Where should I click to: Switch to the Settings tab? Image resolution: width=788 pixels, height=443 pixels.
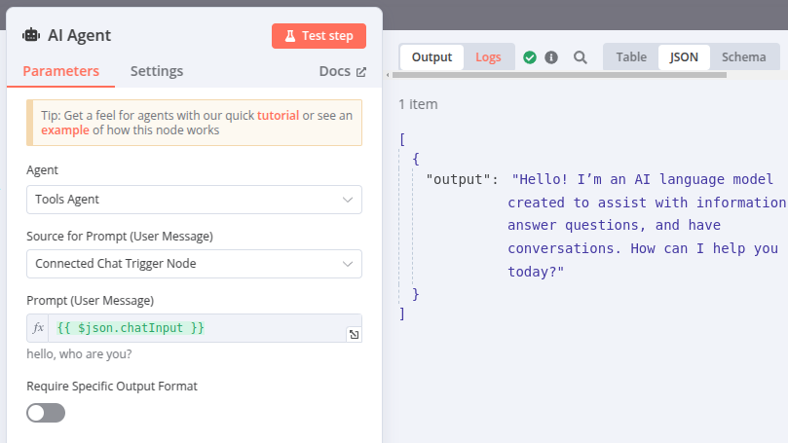click(156, 71)
